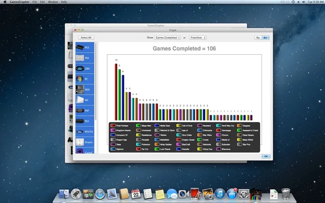This screenshot has width=325, height=203.
Task: Click the clock showing Tue 9:28 AM
Action: pos(316,2)
